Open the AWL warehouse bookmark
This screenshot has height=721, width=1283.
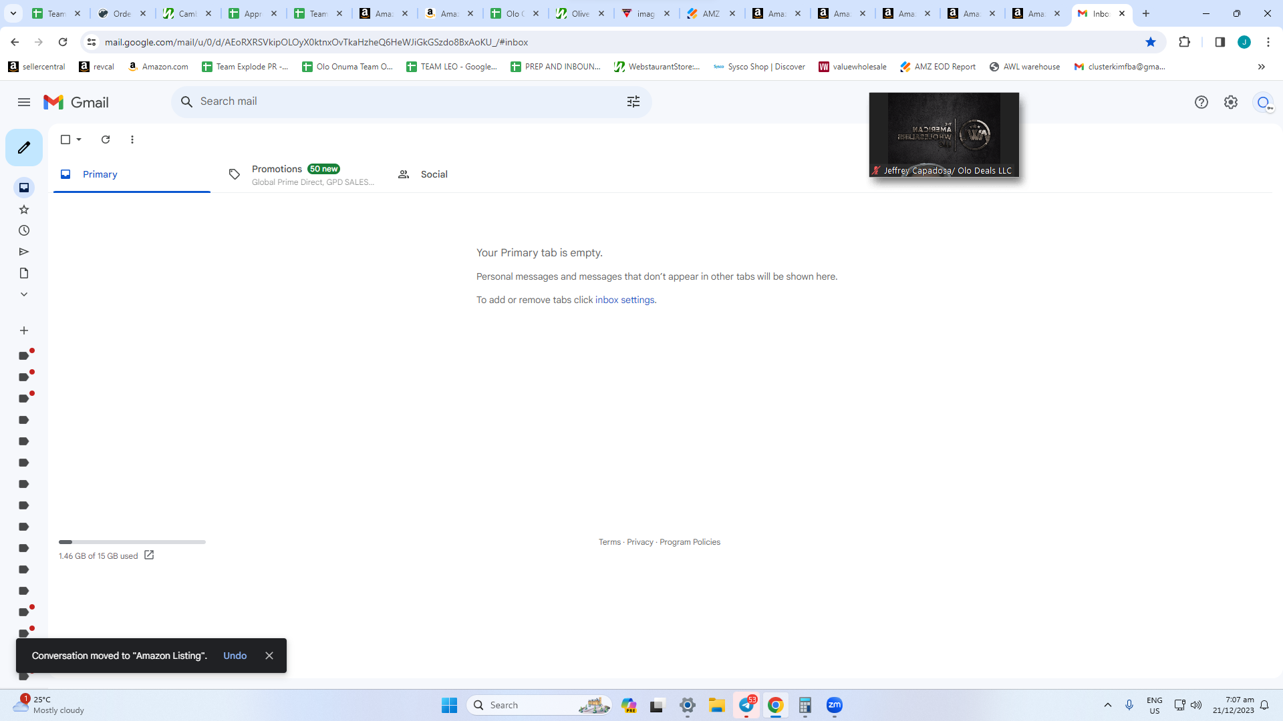pos(1025,67)
